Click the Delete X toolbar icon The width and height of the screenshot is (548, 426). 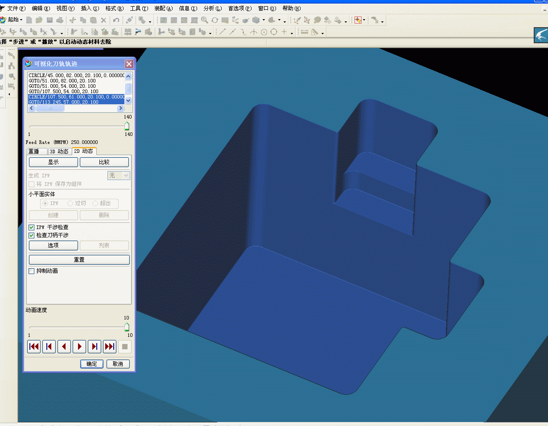pos(103,20)
